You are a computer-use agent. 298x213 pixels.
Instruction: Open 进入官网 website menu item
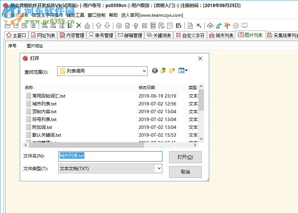[x=152, y=15]
